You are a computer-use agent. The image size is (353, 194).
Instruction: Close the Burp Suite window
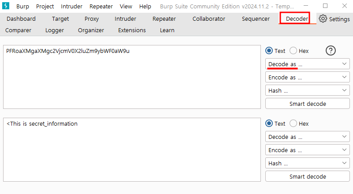(x=345, y=6)
